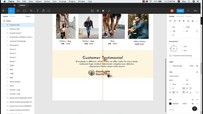Click the Create component icon
Image resolution: width=203 pixels, height=114 pixels.
(98, 11)
